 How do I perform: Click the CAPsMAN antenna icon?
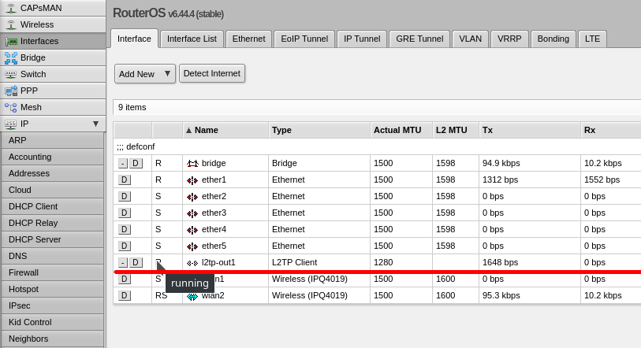tap(11, 8)
